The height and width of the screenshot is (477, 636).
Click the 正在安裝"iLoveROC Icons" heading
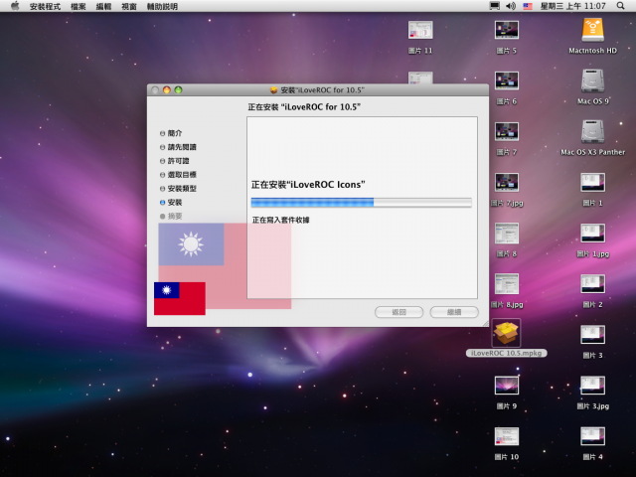tap(308, 185)
